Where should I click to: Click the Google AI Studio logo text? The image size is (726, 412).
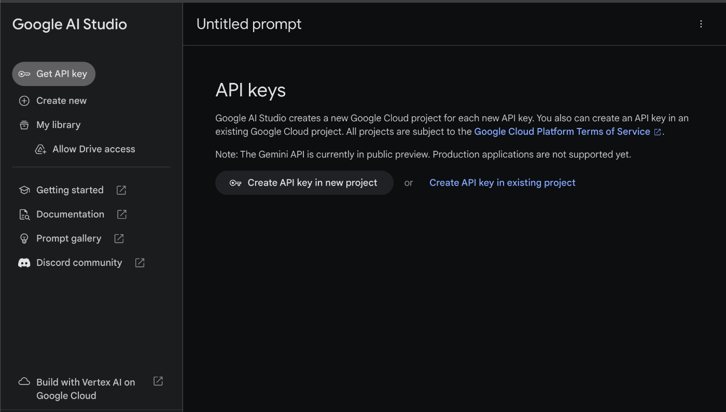tap(69, 24)
